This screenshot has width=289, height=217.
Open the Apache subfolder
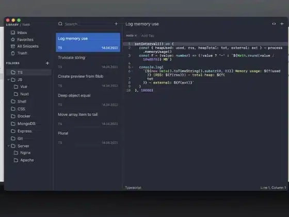24,160
